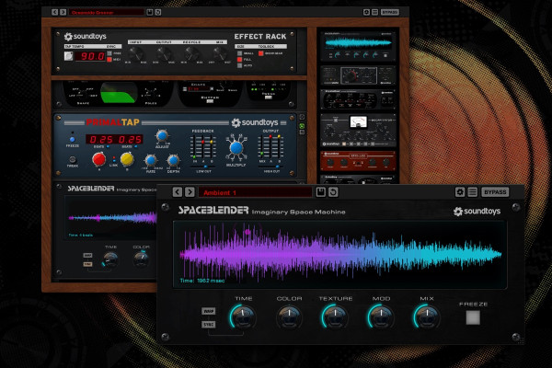Select SMALL rack size

pos(240,53)
